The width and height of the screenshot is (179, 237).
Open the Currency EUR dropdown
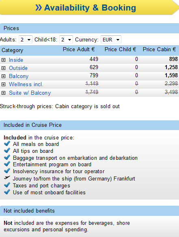111,39
